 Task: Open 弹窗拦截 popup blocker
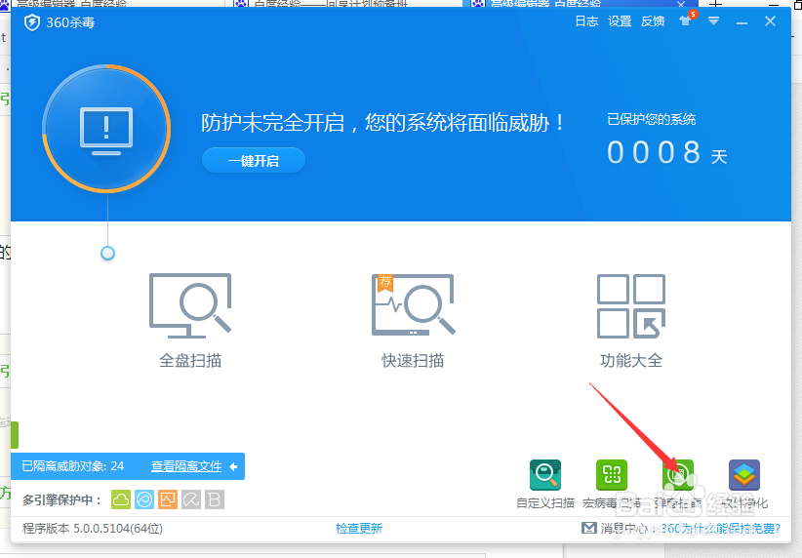pos(678,483)
